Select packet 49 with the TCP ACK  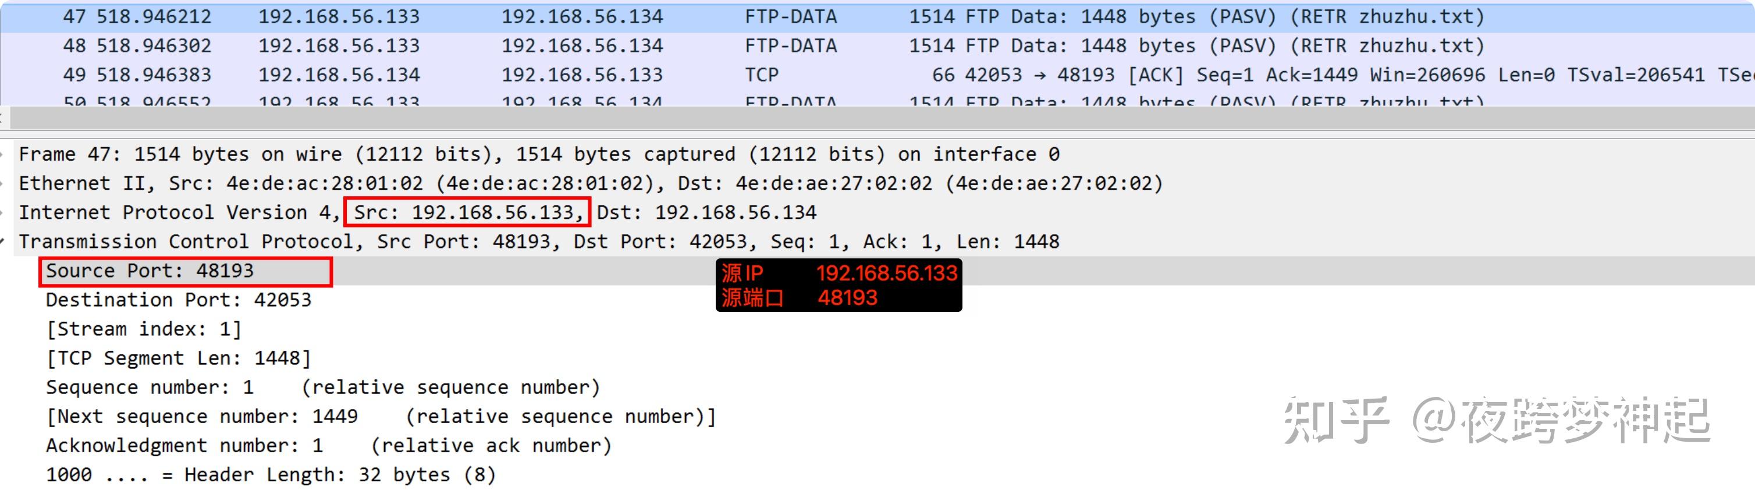coord(477,74)
